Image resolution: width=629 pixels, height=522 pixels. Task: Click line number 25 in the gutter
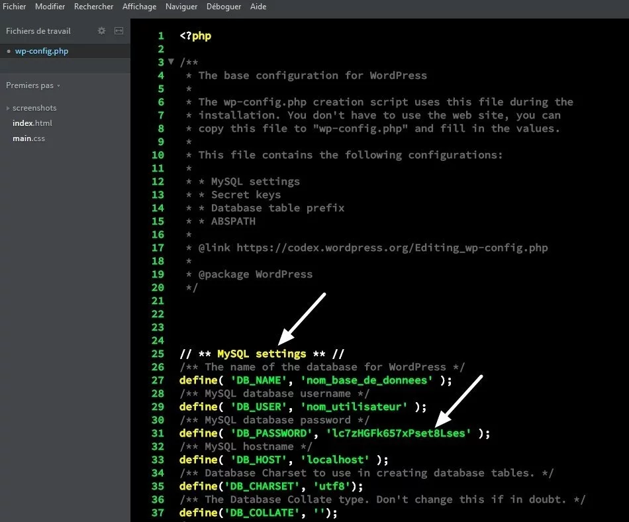coord(158,354)
